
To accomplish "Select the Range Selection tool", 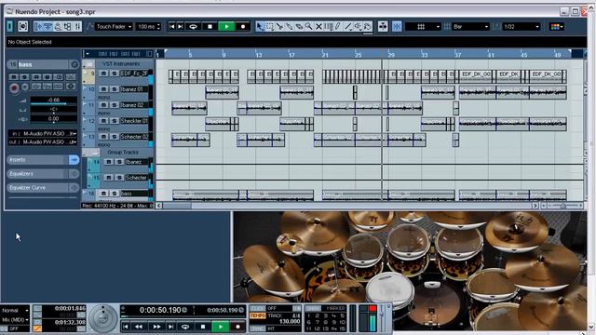I will coord(270,27).
